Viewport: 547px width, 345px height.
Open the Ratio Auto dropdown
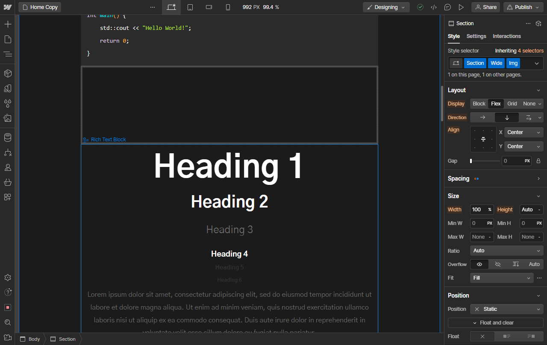507,251
